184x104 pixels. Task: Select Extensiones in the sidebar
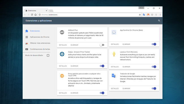click(x=35, y=31)
